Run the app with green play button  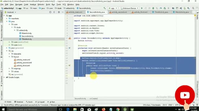[142, 8]
